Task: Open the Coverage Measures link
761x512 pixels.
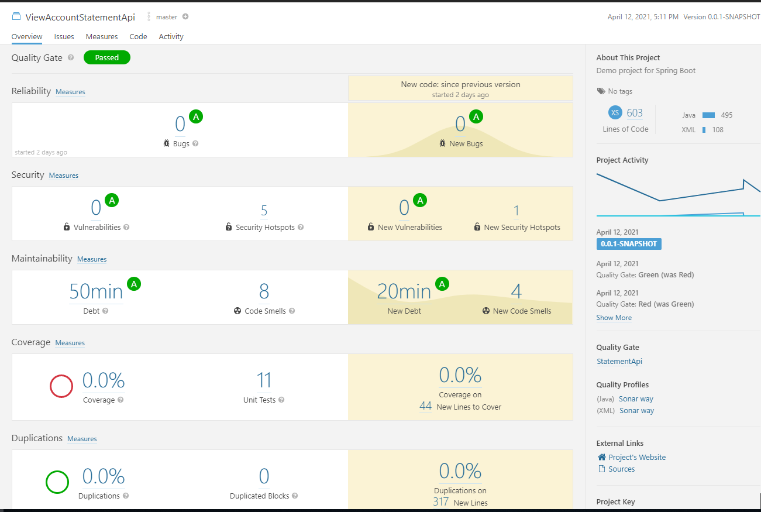Action: coord(70,343)
